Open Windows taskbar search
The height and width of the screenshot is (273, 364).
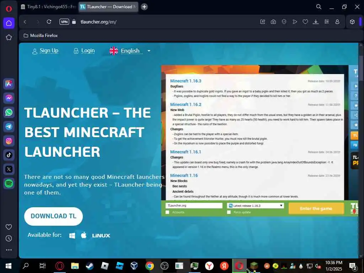(26, 266)
